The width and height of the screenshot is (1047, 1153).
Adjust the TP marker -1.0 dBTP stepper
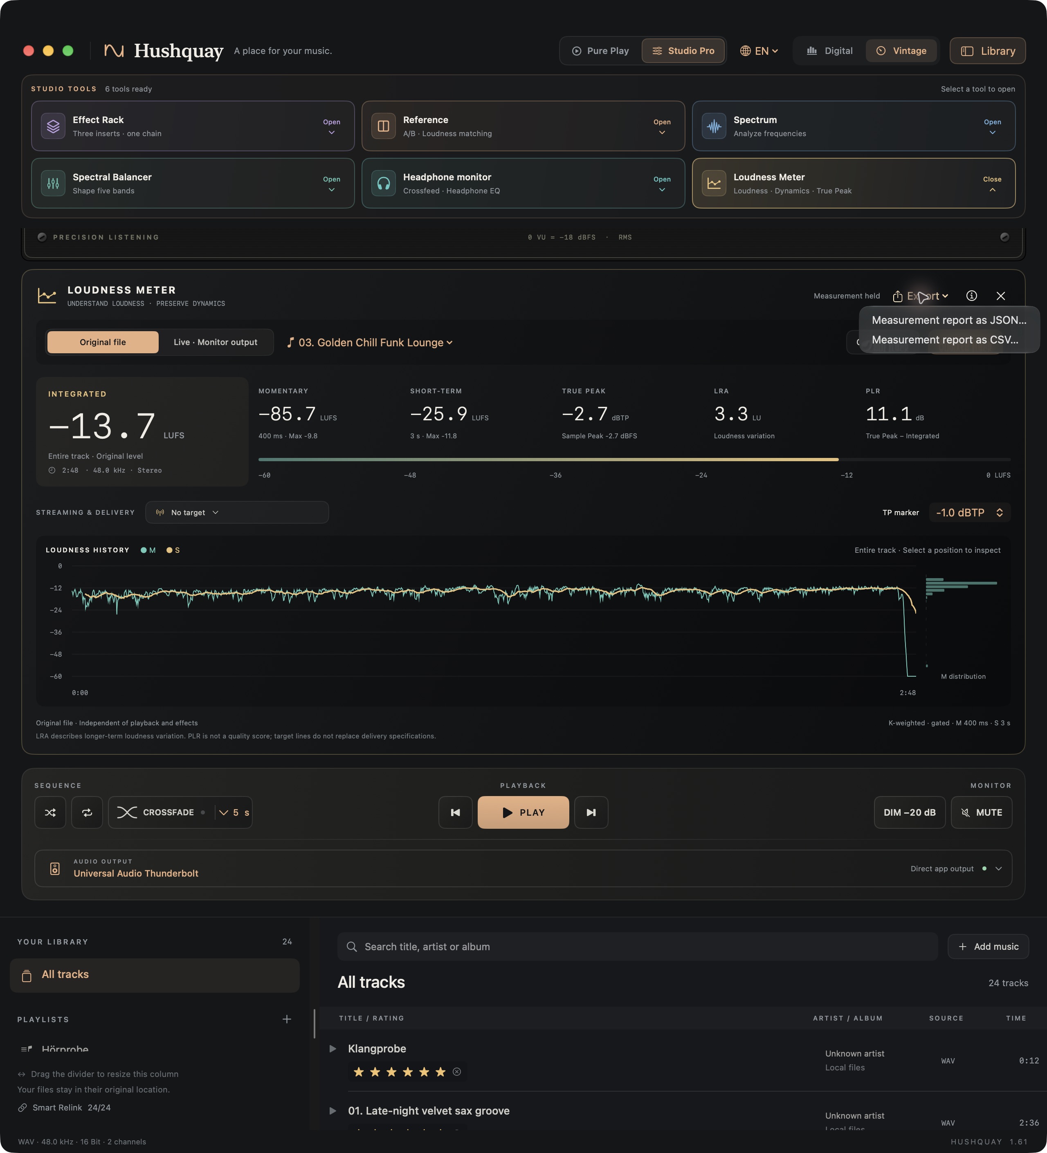(x=970, y=512)
